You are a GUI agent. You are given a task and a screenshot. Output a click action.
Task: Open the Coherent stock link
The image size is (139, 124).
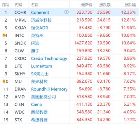point(40,12)
